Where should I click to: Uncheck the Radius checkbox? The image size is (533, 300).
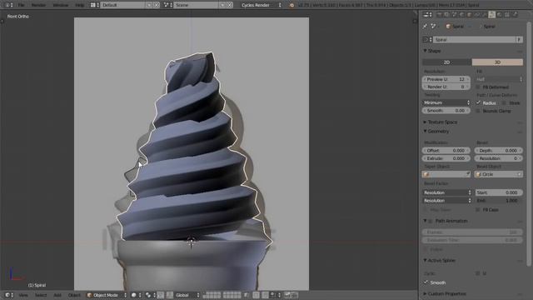478,102
